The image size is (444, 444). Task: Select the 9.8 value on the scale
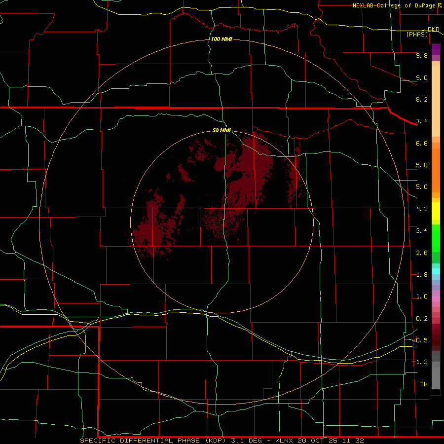[x=422, y=55]
